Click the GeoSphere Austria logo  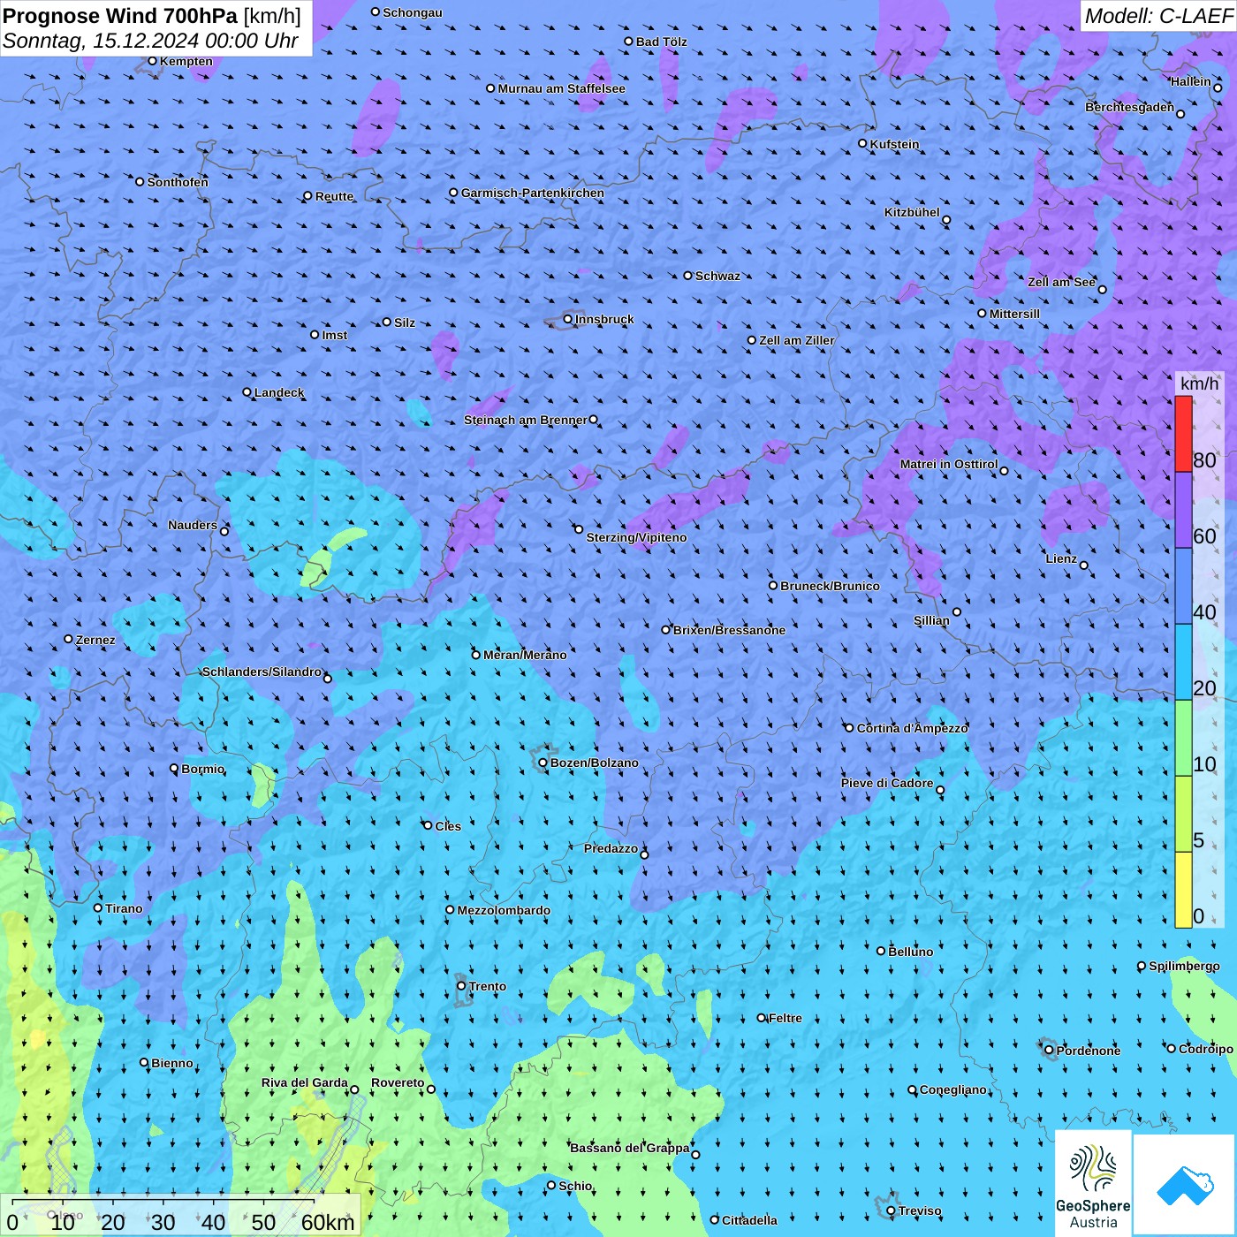(1093, 1183)
